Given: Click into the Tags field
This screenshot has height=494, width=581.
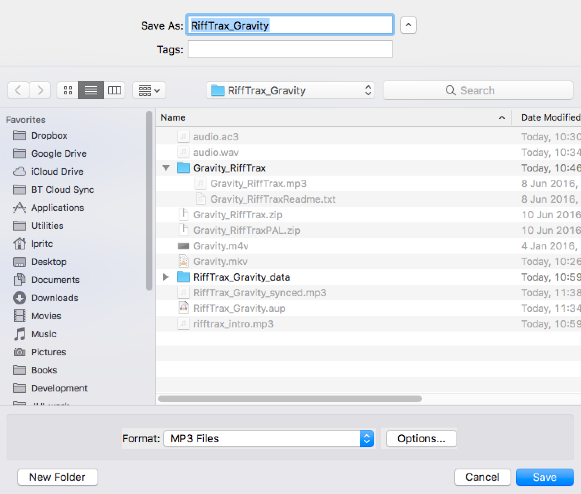Looking at the screenshot, I should click(x=290, y=49).
